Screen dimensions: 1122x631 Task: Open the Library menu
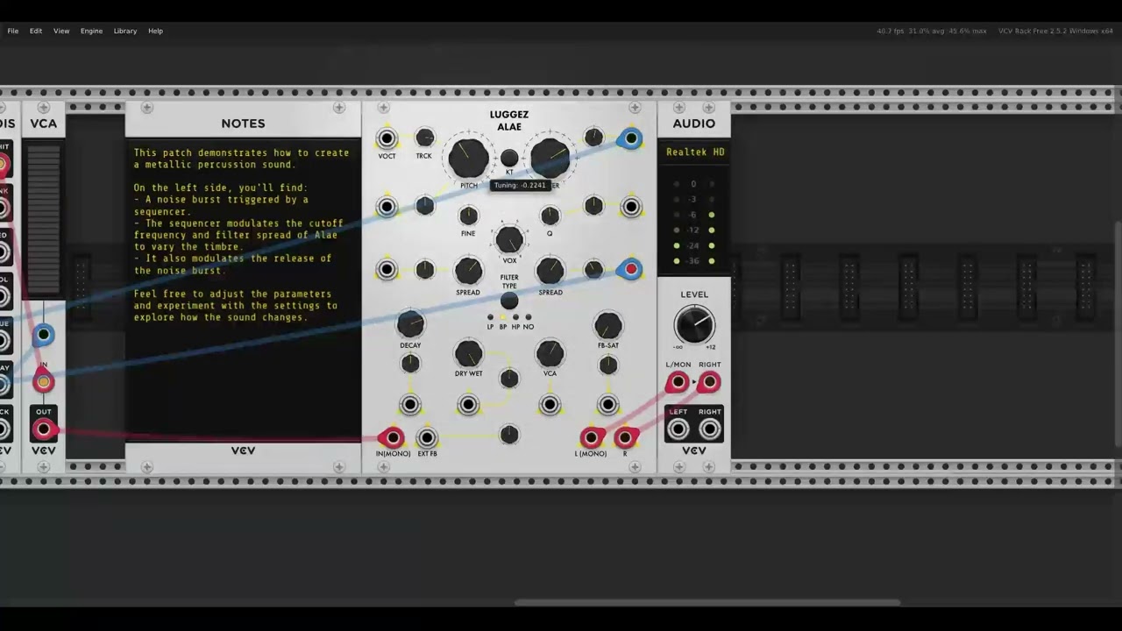click(x=125, y=31)
